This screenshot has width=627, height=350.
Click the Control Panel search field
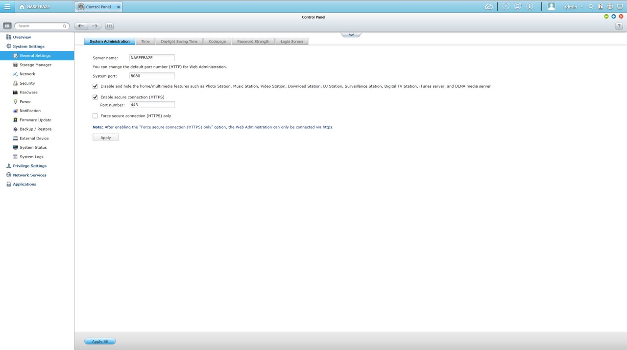coord(42,26)
